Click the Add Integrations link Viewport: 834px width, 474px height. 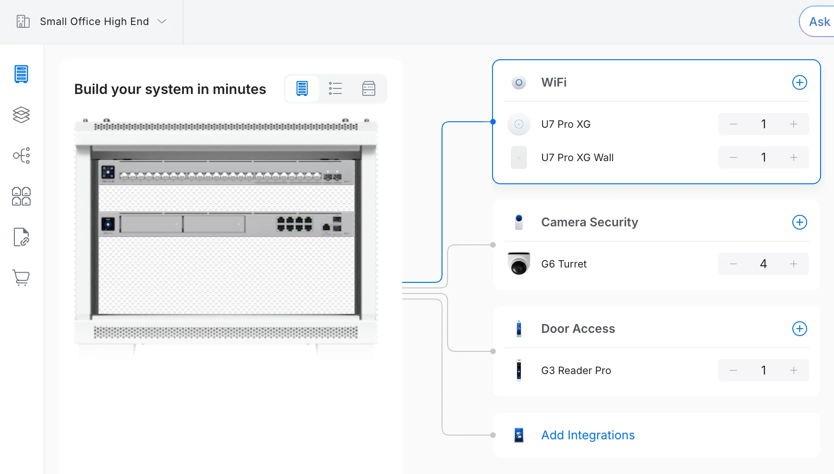click(588, 435)
